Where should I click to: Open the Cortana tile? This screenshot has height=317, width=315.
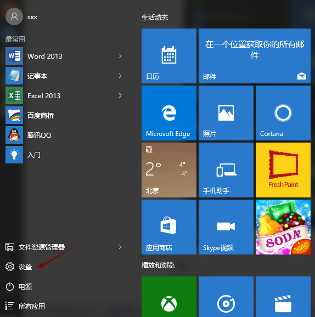point(283,113)
